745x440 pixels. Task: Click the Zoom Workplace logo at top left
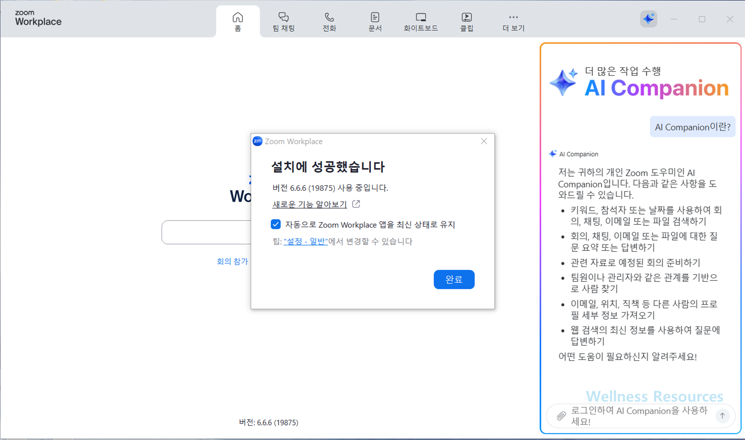coord(38,18)
